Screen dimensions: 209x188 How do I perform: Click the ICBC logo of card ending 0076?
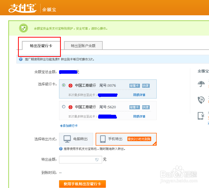(x=70, y=85)
